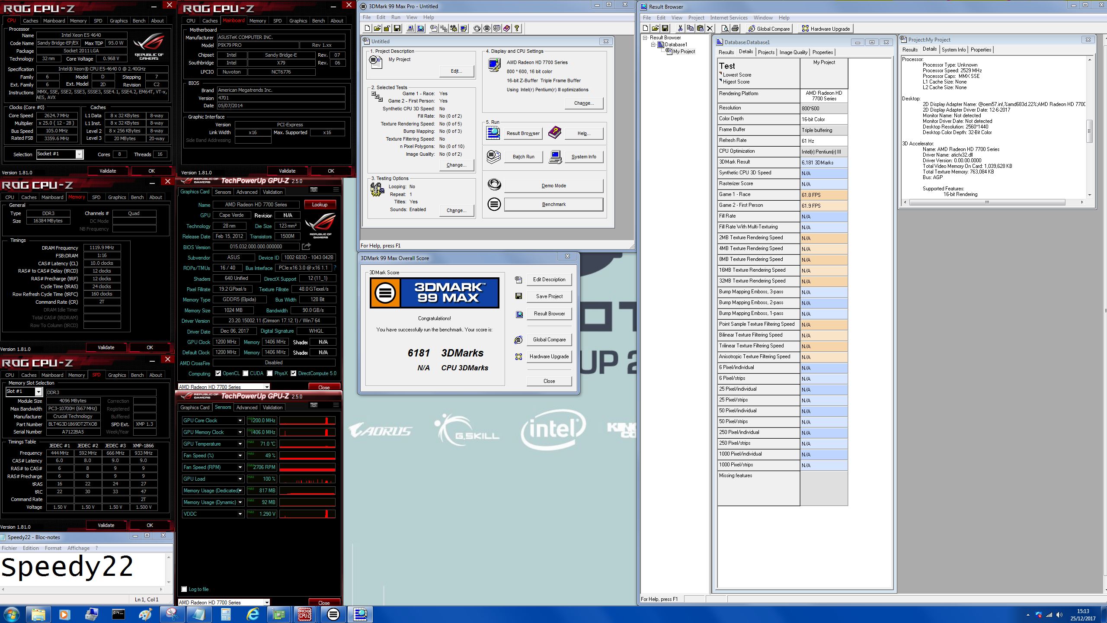Open Advanced tab in upper GPU-Z window

tap(247, 192)
